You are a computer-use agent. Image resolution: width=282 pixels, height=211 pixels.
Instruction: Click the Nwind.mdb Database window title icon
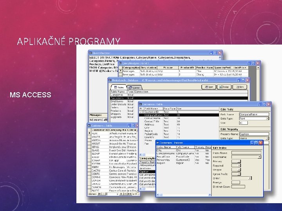[110, 80]
